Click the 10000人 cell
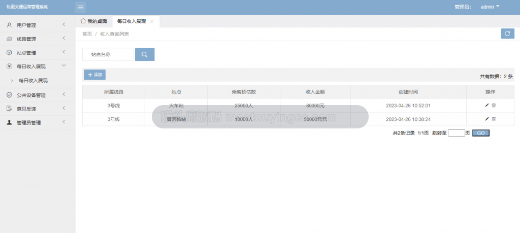Image resolution: width=520 pixels, height=233 pixels. point(244,119)
